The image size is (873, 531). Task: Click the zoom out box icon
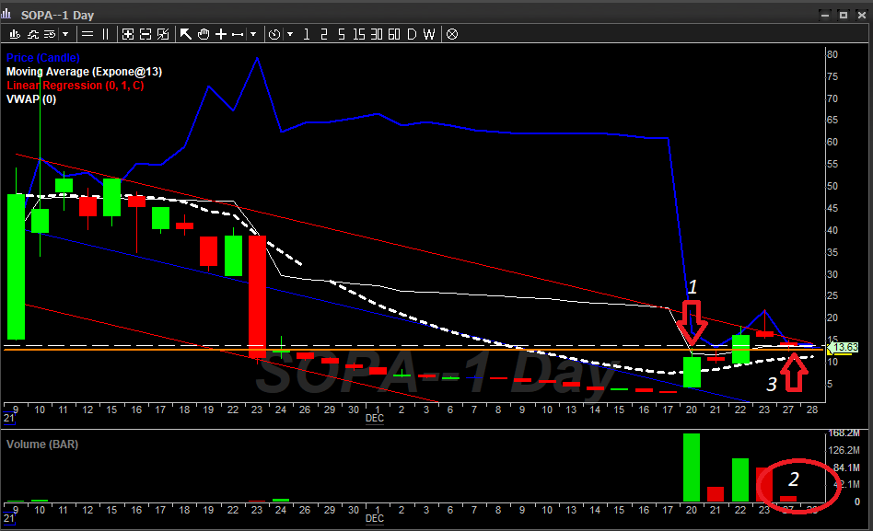145,34
